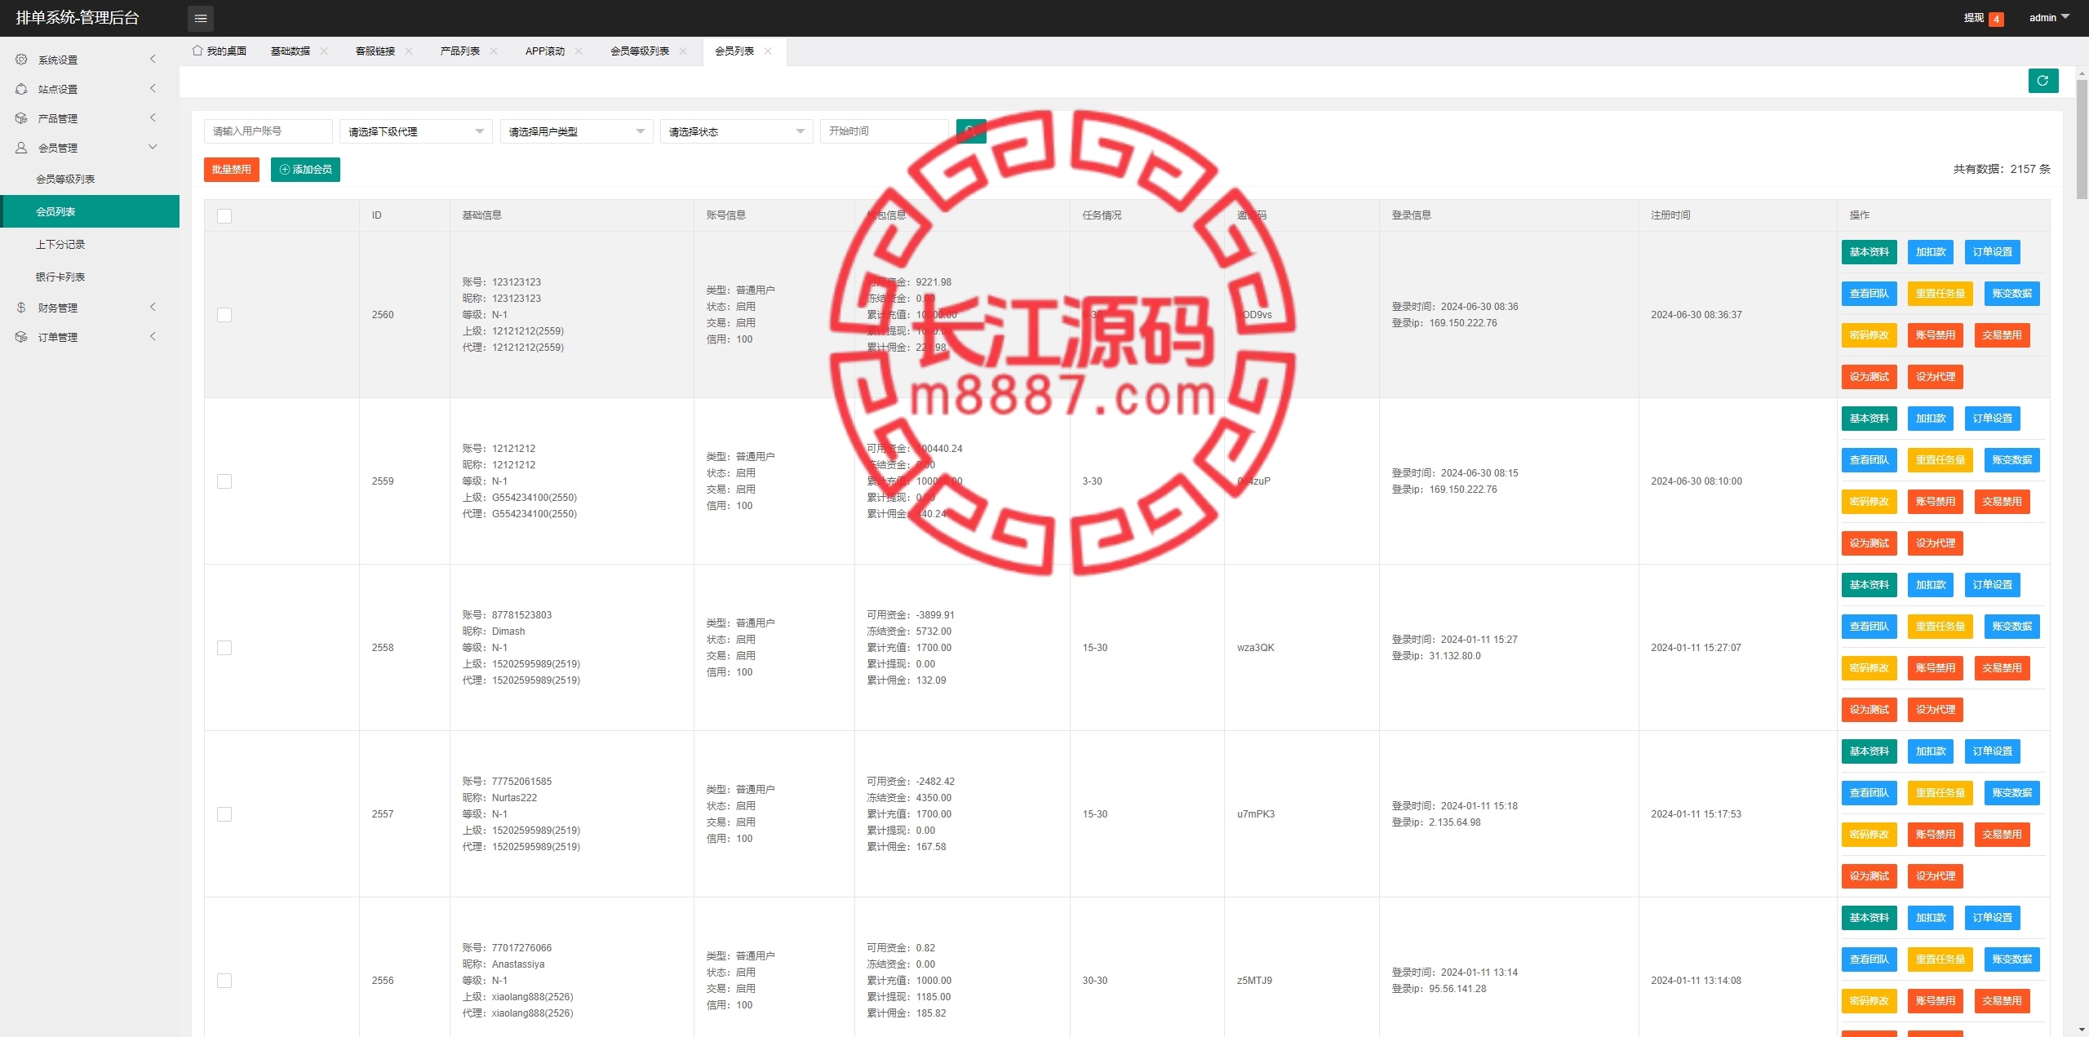Collapse the 会员管理 sidebar menu
This screenshot has height=1037, width=2089.
(x=90, y=148)
